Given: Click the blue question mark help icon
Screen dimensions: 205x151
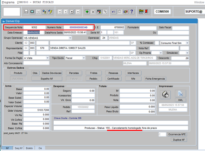Looking at the screenshot, I should (132, 12).
